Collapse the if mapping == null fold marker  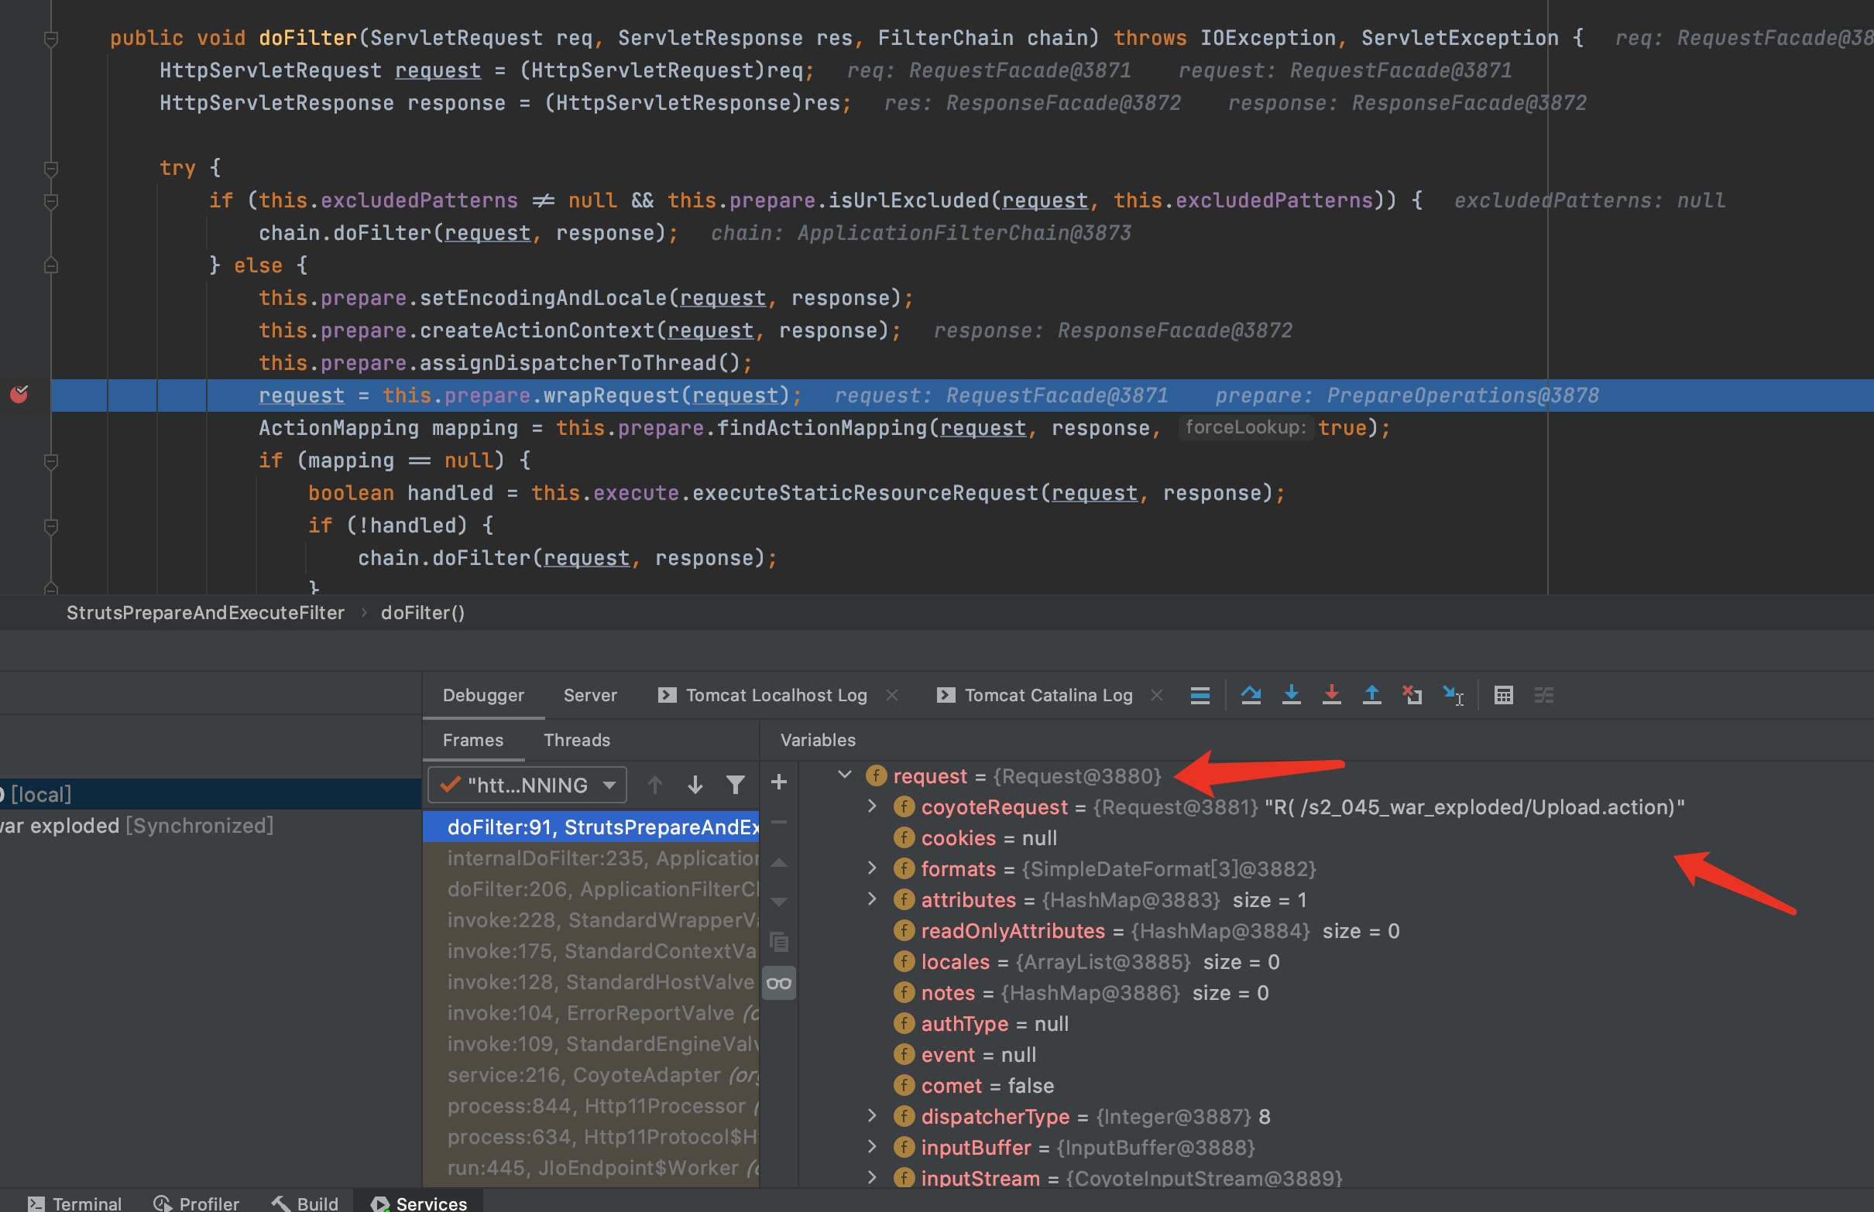click(51, 460)
